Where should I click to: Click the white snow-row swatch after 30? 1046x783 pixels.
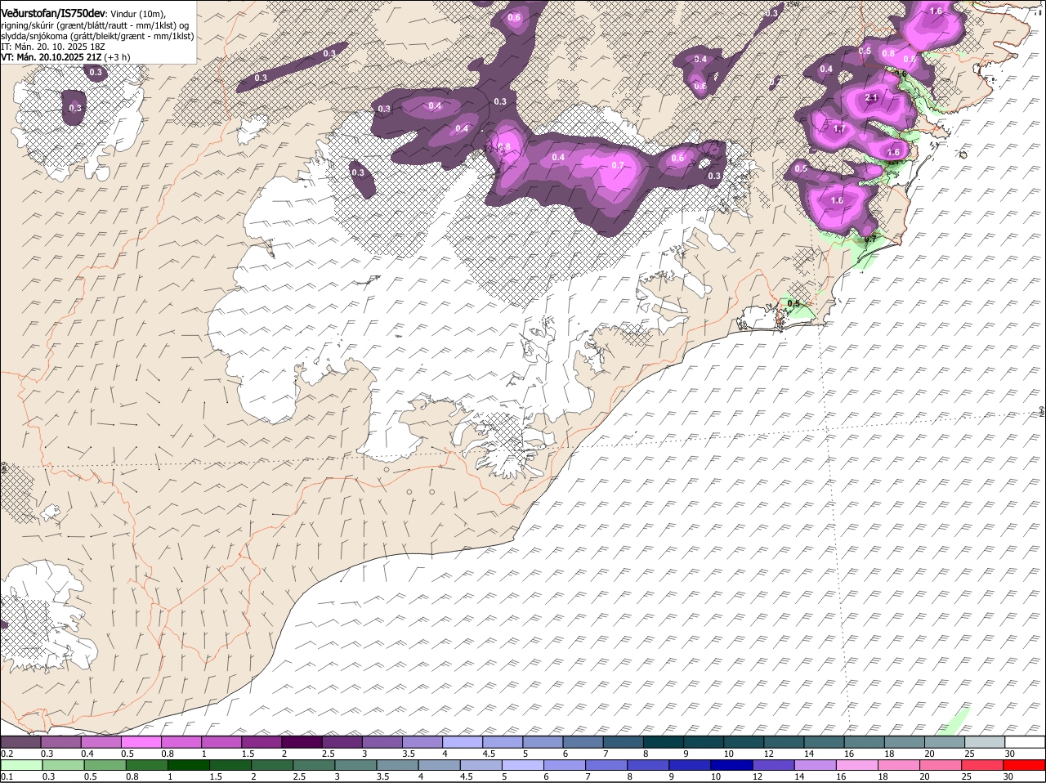[1026, 742]
